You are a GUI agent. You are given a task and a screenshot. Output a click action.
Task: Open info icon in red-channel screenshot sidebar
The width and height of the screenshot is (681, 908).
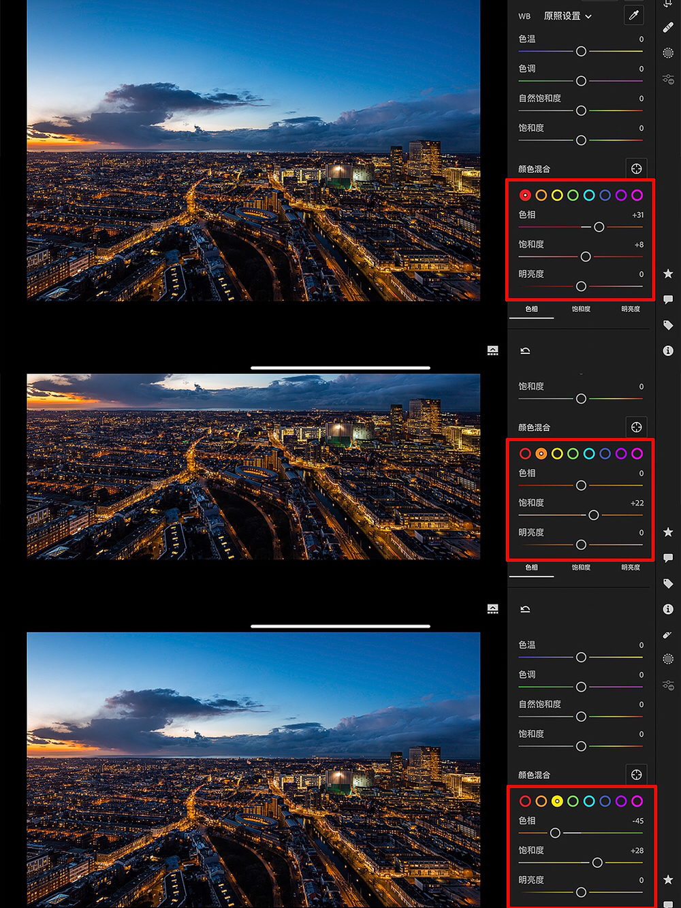coord(668,351)
